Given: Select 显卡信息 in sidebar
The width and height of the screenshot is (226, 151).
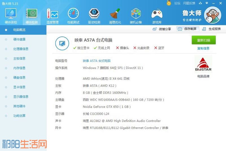Looking at the screenshot, I should coord(23,87).
